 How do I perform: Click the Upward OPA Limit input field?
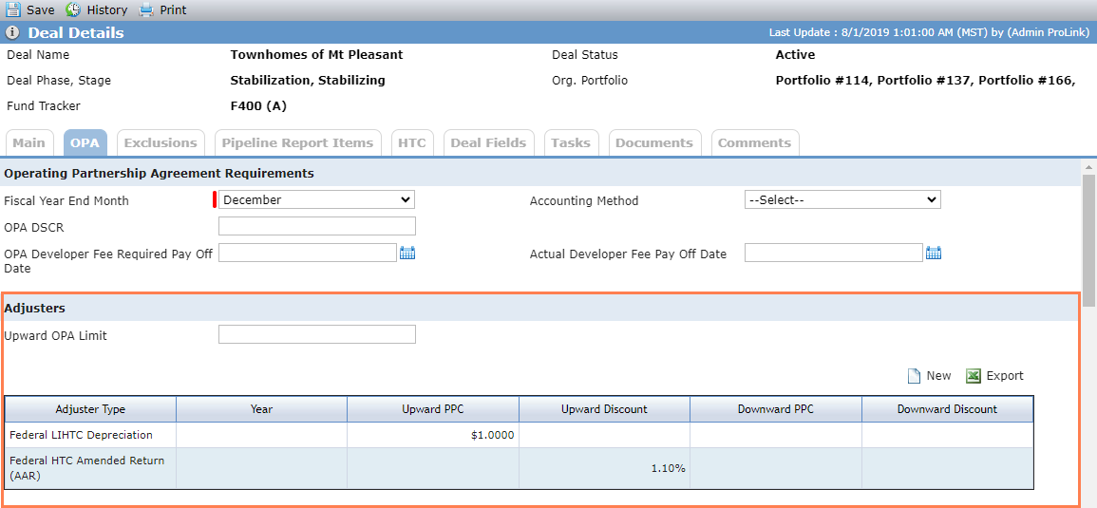pyautogui.click(x=317, y=334)
